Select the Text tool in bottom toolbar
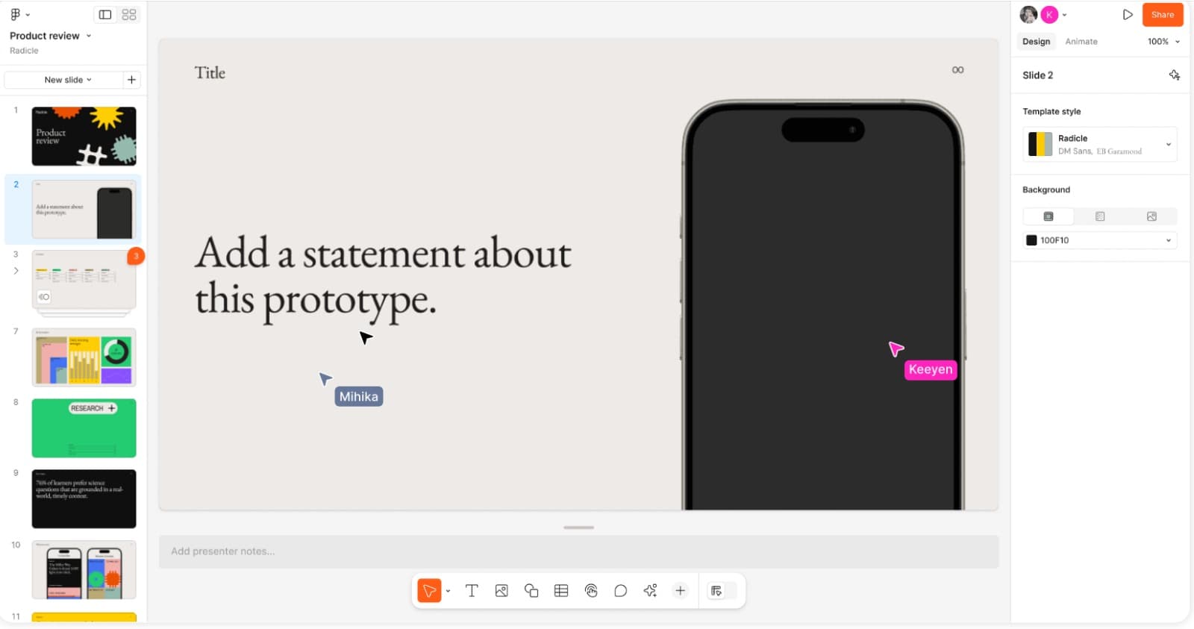The height and width of the screenshot is (629, 1194). pyautogui.click(x=472, y=591)
